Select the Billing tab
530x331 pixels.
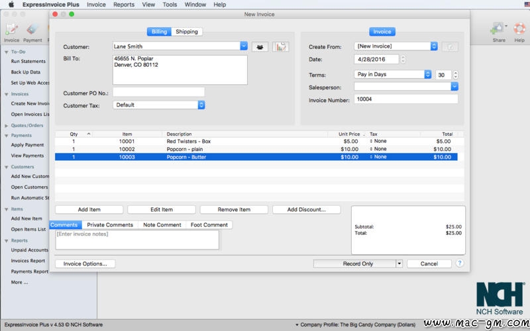point(159,31)
